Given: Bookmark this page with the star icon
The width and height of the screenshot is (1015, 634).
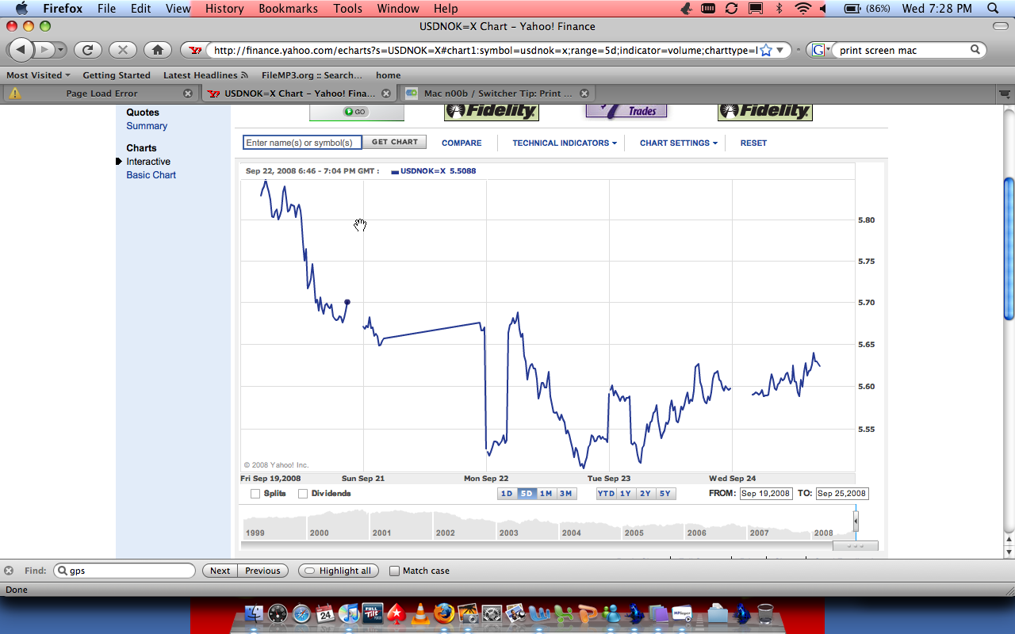Looking at the screenshot, I should (765, 50).
